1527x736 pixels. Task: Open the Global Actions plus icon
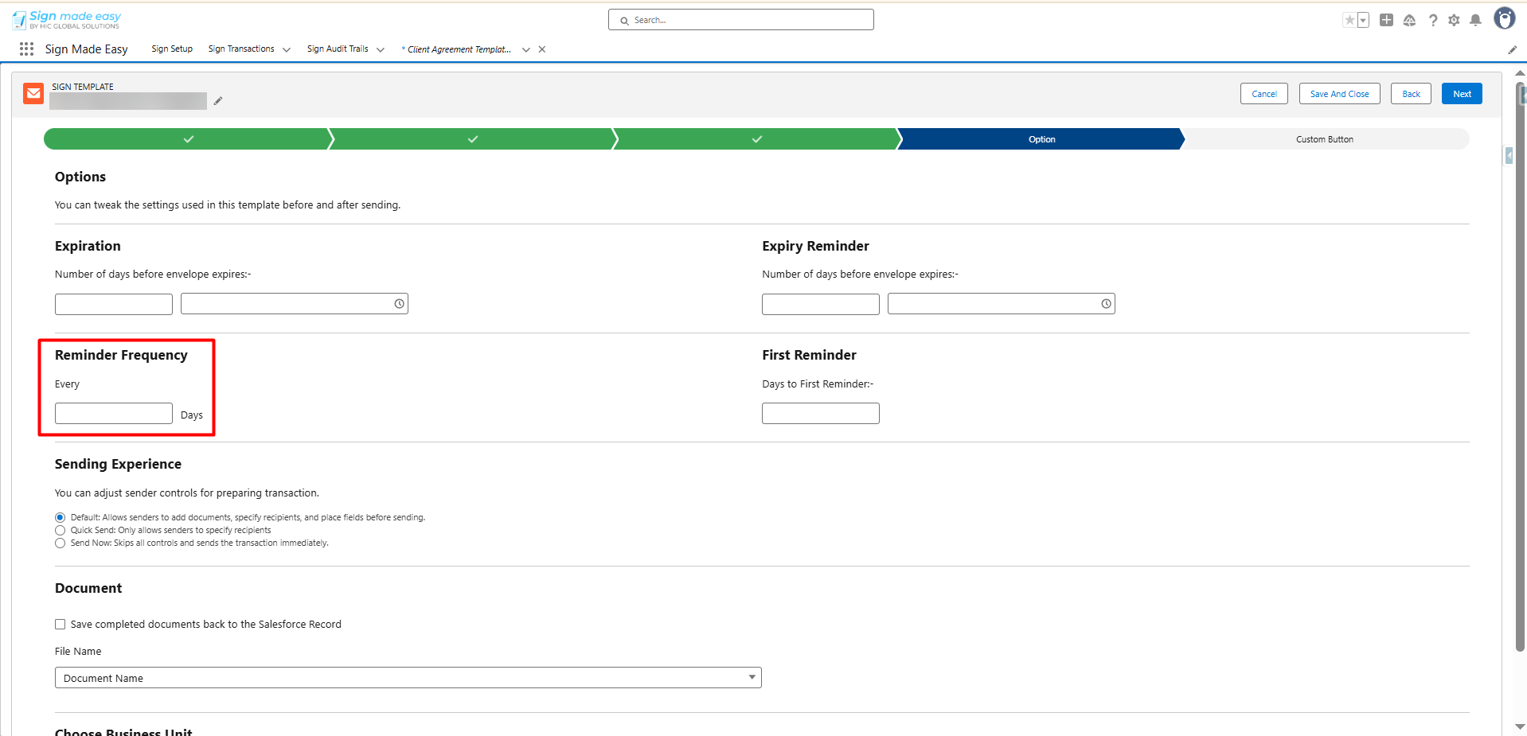(x=1386, y=20)
